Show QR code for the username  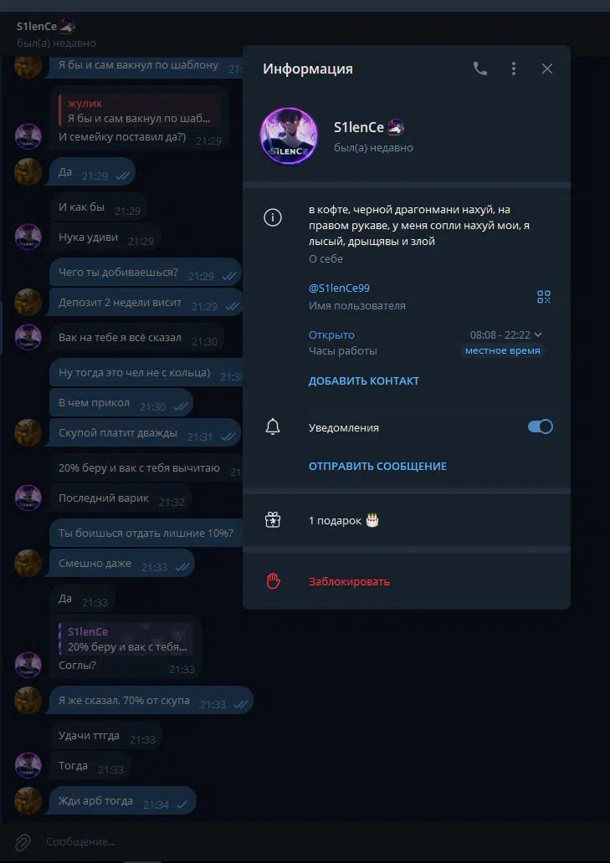[543, 297]
